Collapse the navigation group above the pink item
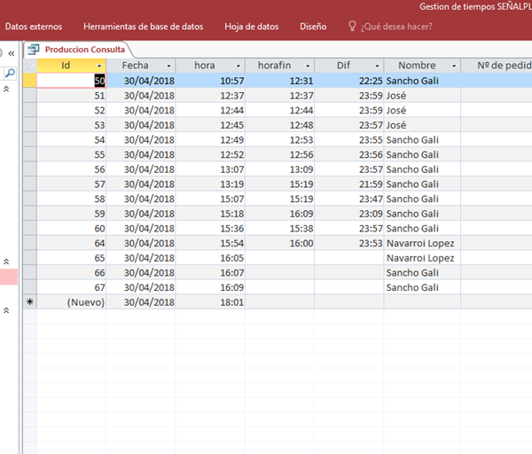 click(7, 262)
